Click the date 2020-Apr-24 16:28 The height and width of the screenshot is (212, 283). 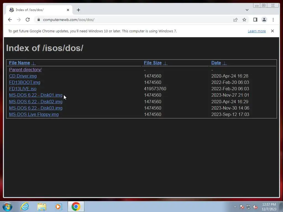tap(230, 76)
